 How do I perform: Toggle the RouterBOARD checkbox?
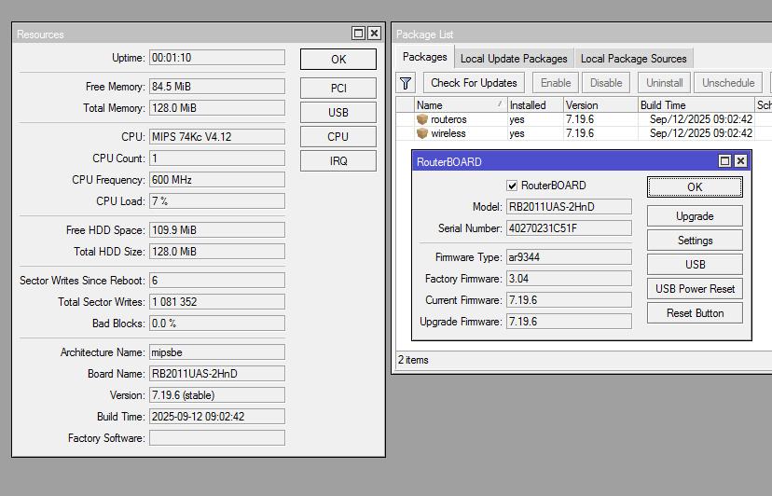(x=512, y=186)
